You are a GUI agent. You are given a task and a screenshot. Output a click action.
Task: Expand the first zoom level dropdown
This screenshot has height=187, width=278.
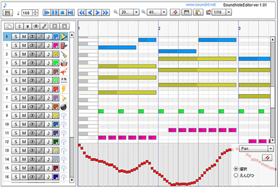(136, 12)
